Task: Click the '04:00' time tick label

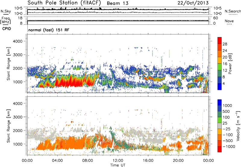Action: pyautogui.click(x=58, y=161)
